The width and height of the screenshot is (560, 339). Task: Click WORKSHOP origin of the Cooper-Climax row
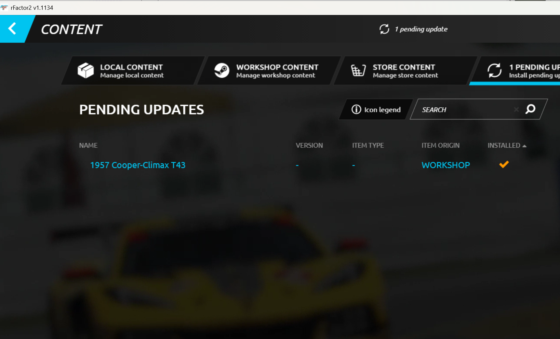pyautogui.click(x=446, y=165)
